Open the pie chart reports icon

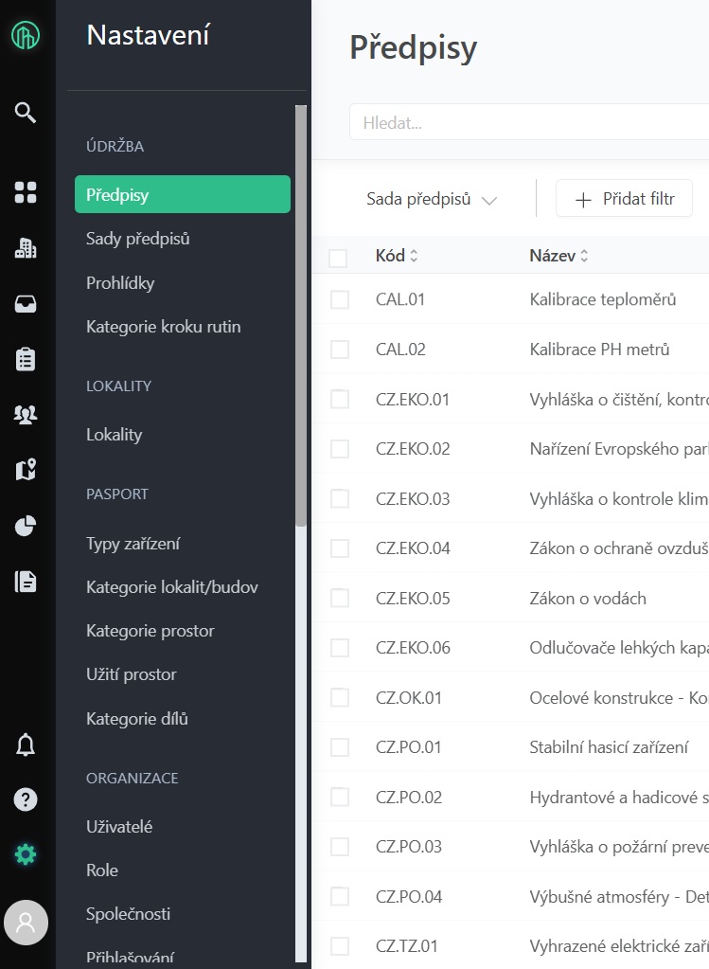pyautogui.click(x=26, y=526)
